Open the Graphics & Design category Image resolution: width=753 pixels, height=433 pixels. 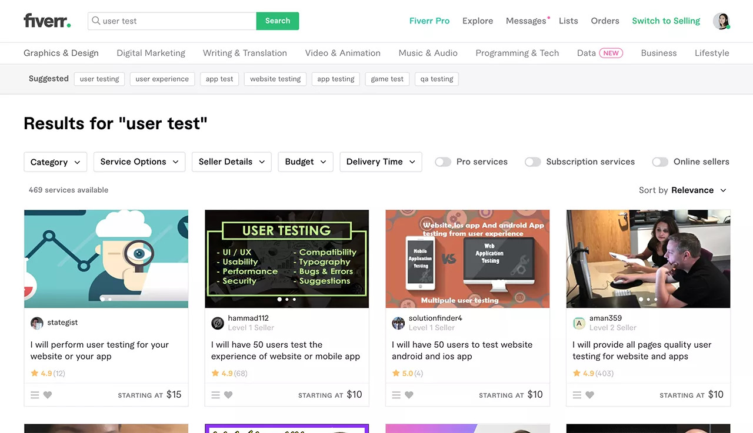(61, 53)
